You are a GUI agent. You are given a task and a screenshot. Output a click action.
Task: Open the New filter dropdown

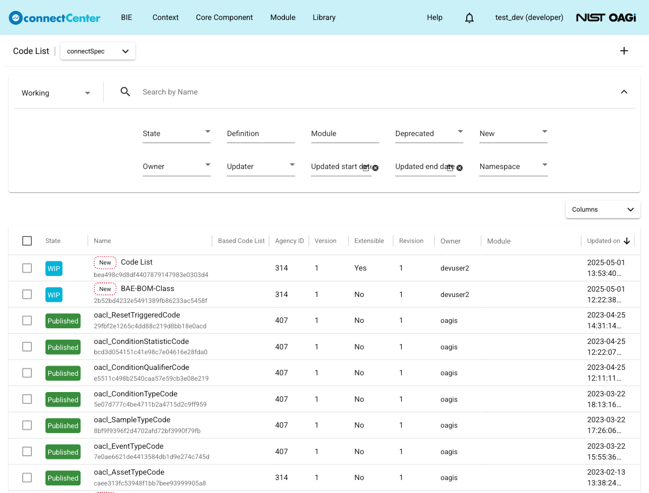click(513, 133)
